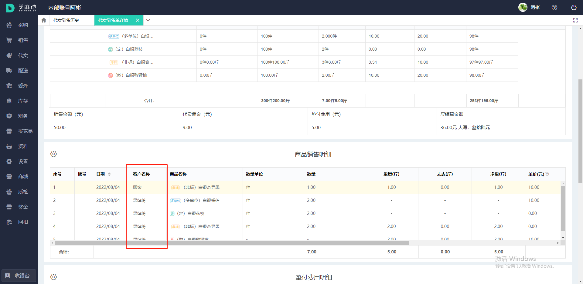
Task: Expand the tab list dropdown arrow
Action: click(x=148, y=20)
